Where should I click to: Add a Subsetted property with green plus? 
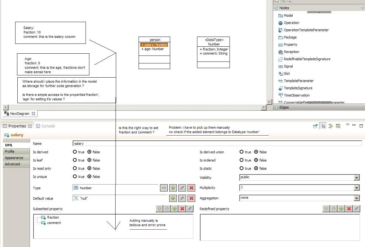click(x=175, y=209)
